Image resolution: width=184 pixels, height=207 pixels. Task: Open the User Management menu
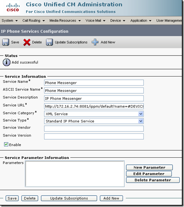tap(169, 21)
